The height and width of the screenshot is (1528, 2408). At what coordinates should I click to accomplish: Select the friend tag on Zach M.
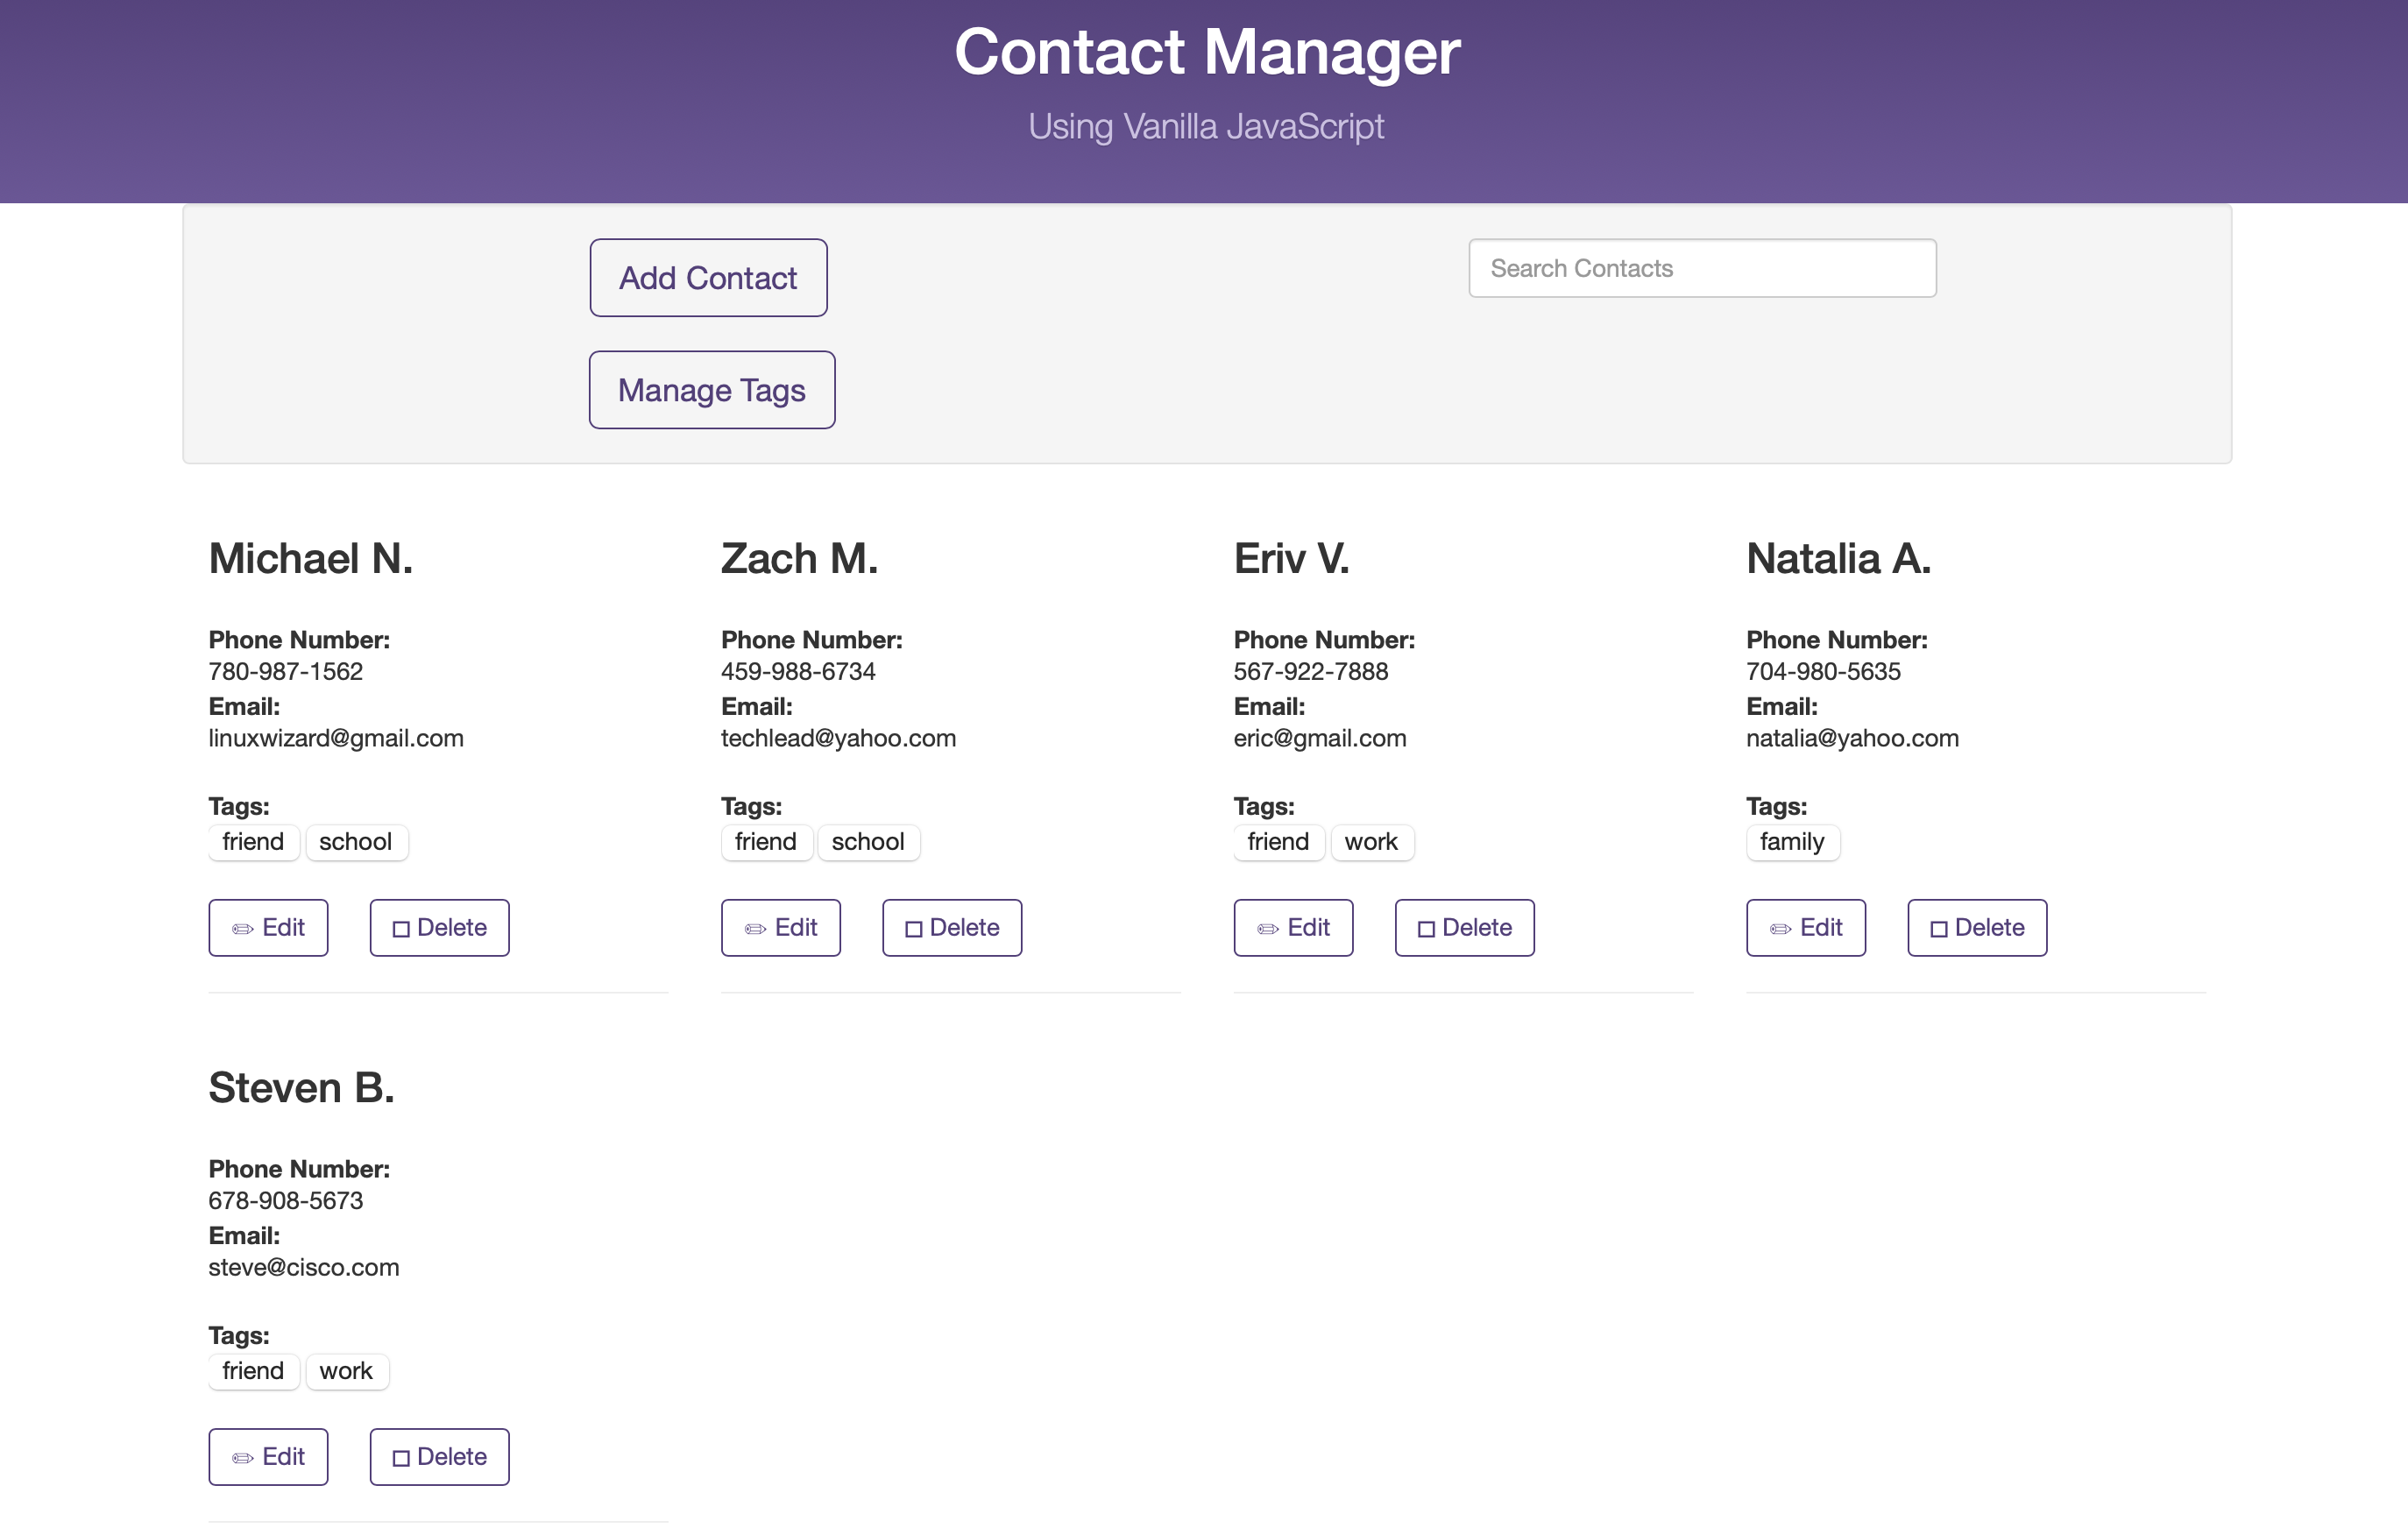click(x=765, y=842)
